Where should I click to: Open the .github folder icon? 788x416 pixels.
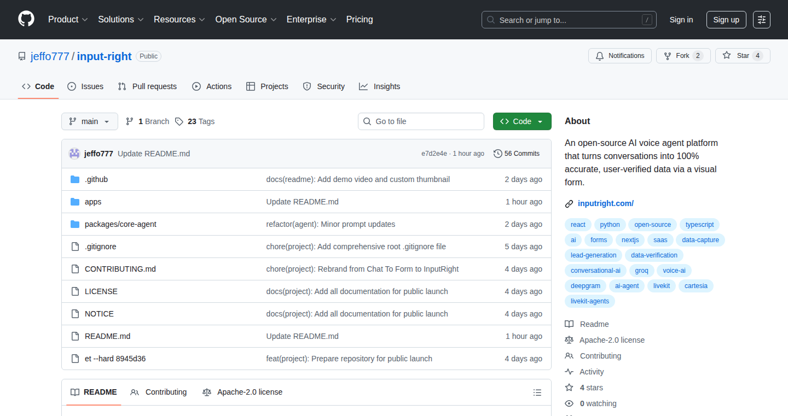coord(75,179)
